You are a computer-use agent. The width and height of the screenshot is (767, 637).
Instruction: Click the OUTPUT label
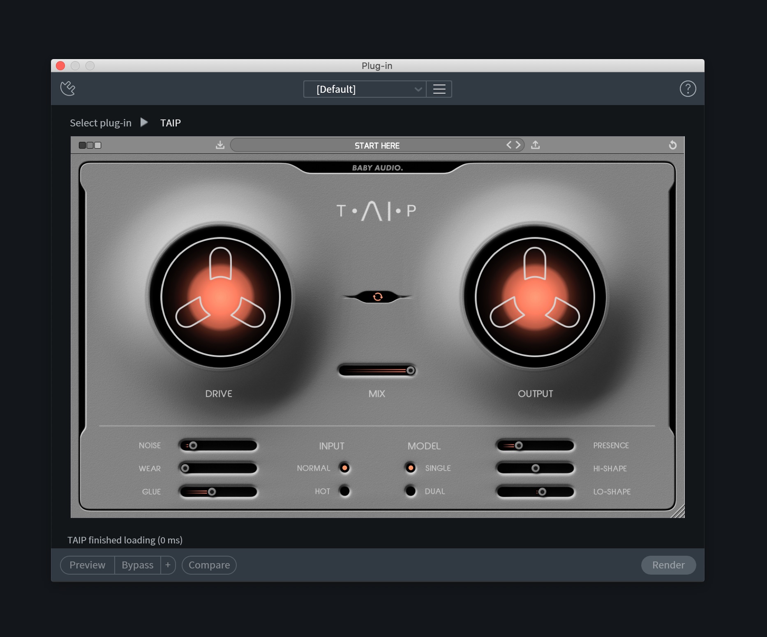(535, 394)
